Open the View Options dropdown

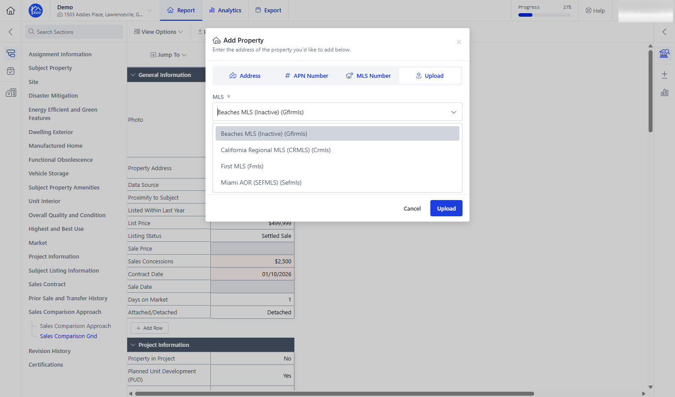pos(158,32)
